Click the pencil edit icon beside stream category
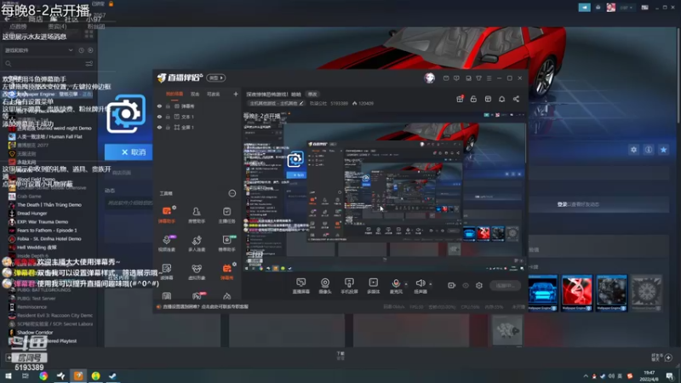Screen dimensions: 681x383 (301, 103)
